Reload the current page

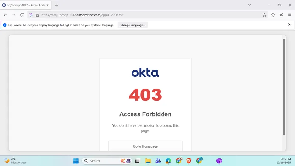(x=22, y=15)
